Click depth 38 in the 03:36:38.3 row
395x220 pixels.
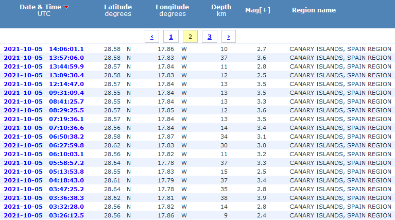click(x=224, y=198)
